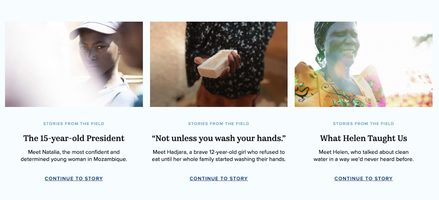Click photo of smiling Helen
The image size is (439, 200).
pyautogui.click(x=364, y=64)
